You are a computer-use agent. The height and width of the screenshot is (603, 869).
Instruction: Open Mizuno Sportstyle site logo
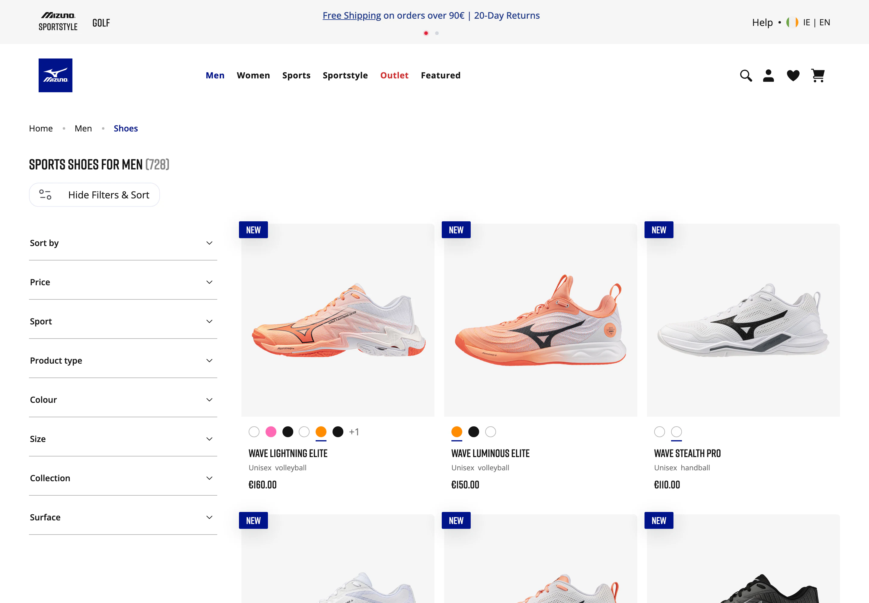coord(58,21)
